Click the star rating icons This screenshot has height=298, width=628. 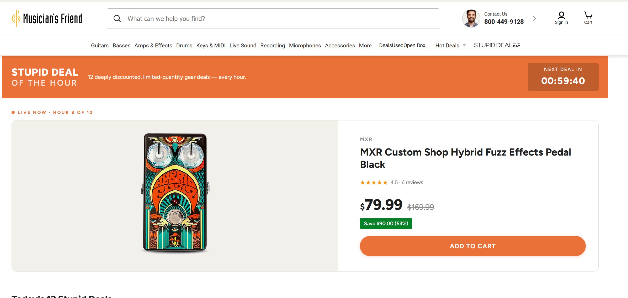point(374,183)
